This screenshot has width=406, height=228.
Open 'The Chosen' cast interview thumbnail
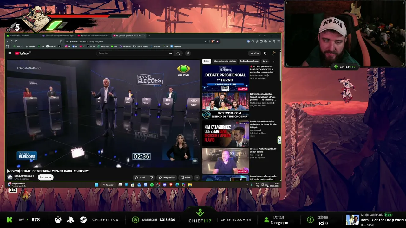[225, 106]
